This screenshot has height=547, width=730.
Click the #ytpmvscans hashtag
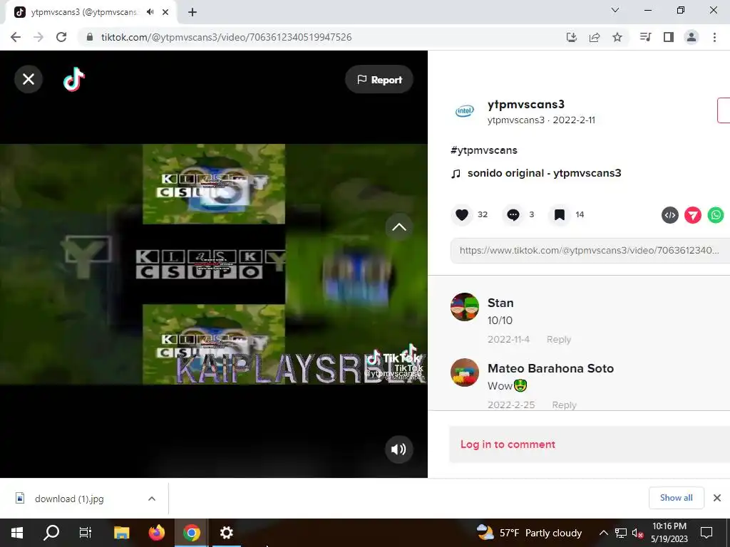(x=484, y=150)
